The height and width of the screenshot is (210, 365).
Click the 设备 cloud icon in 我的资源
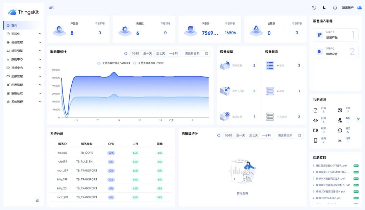coord(315,120)
